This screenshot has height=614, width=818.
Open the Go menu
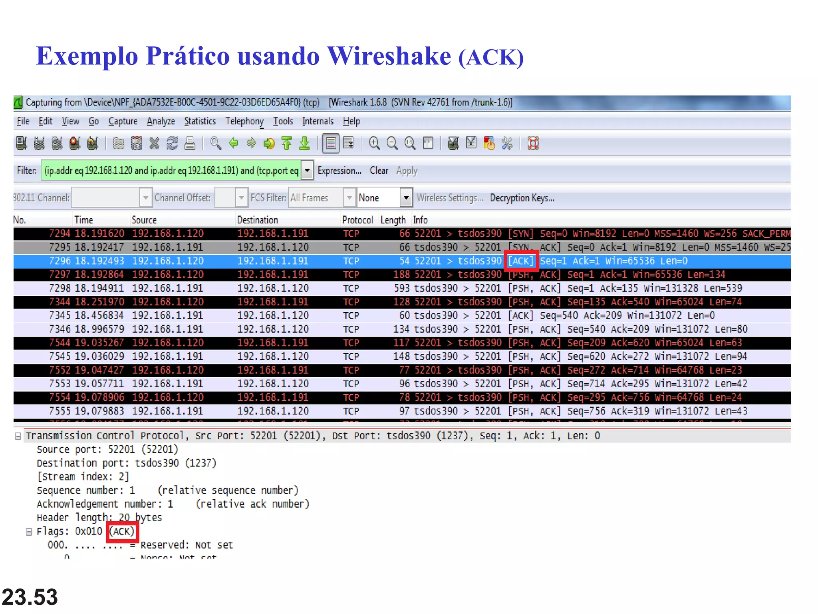click(94, 121)
